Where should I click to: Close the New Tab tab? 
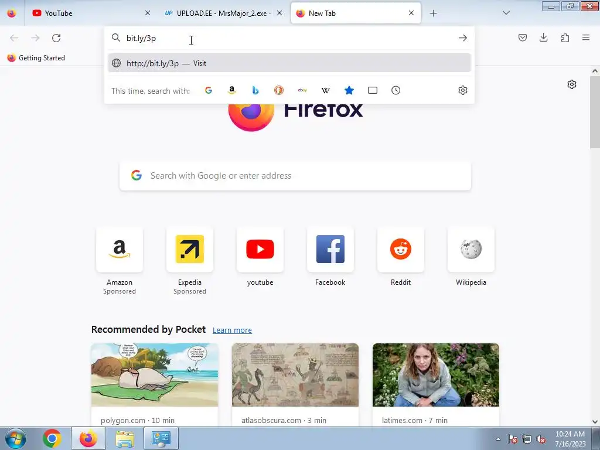[411, 13]
